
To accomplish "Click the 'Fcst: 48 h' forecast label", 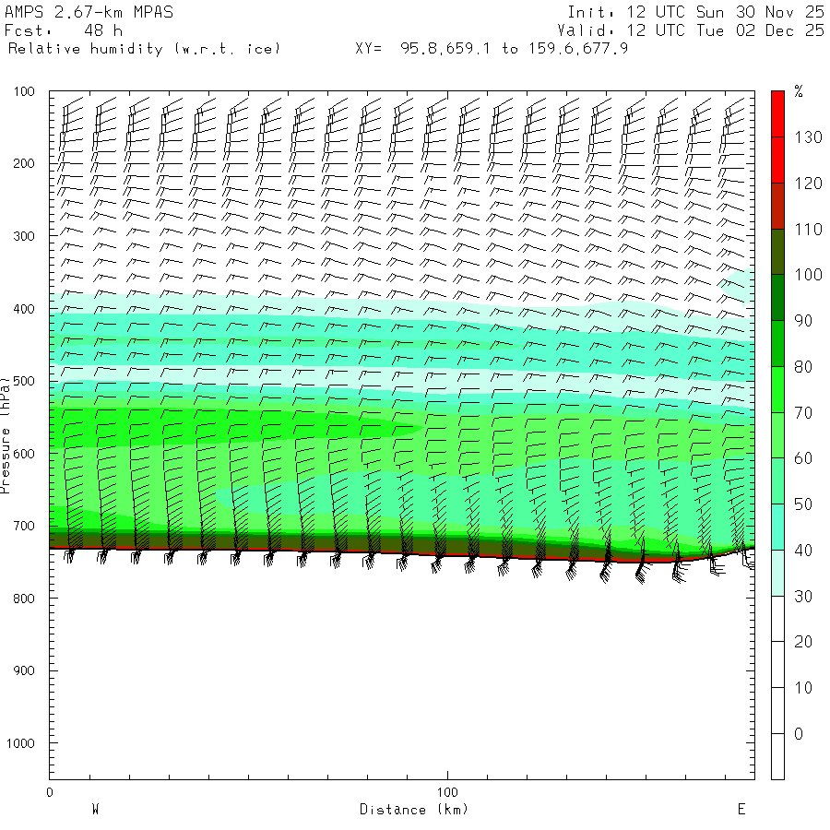I will pos(64,30).
